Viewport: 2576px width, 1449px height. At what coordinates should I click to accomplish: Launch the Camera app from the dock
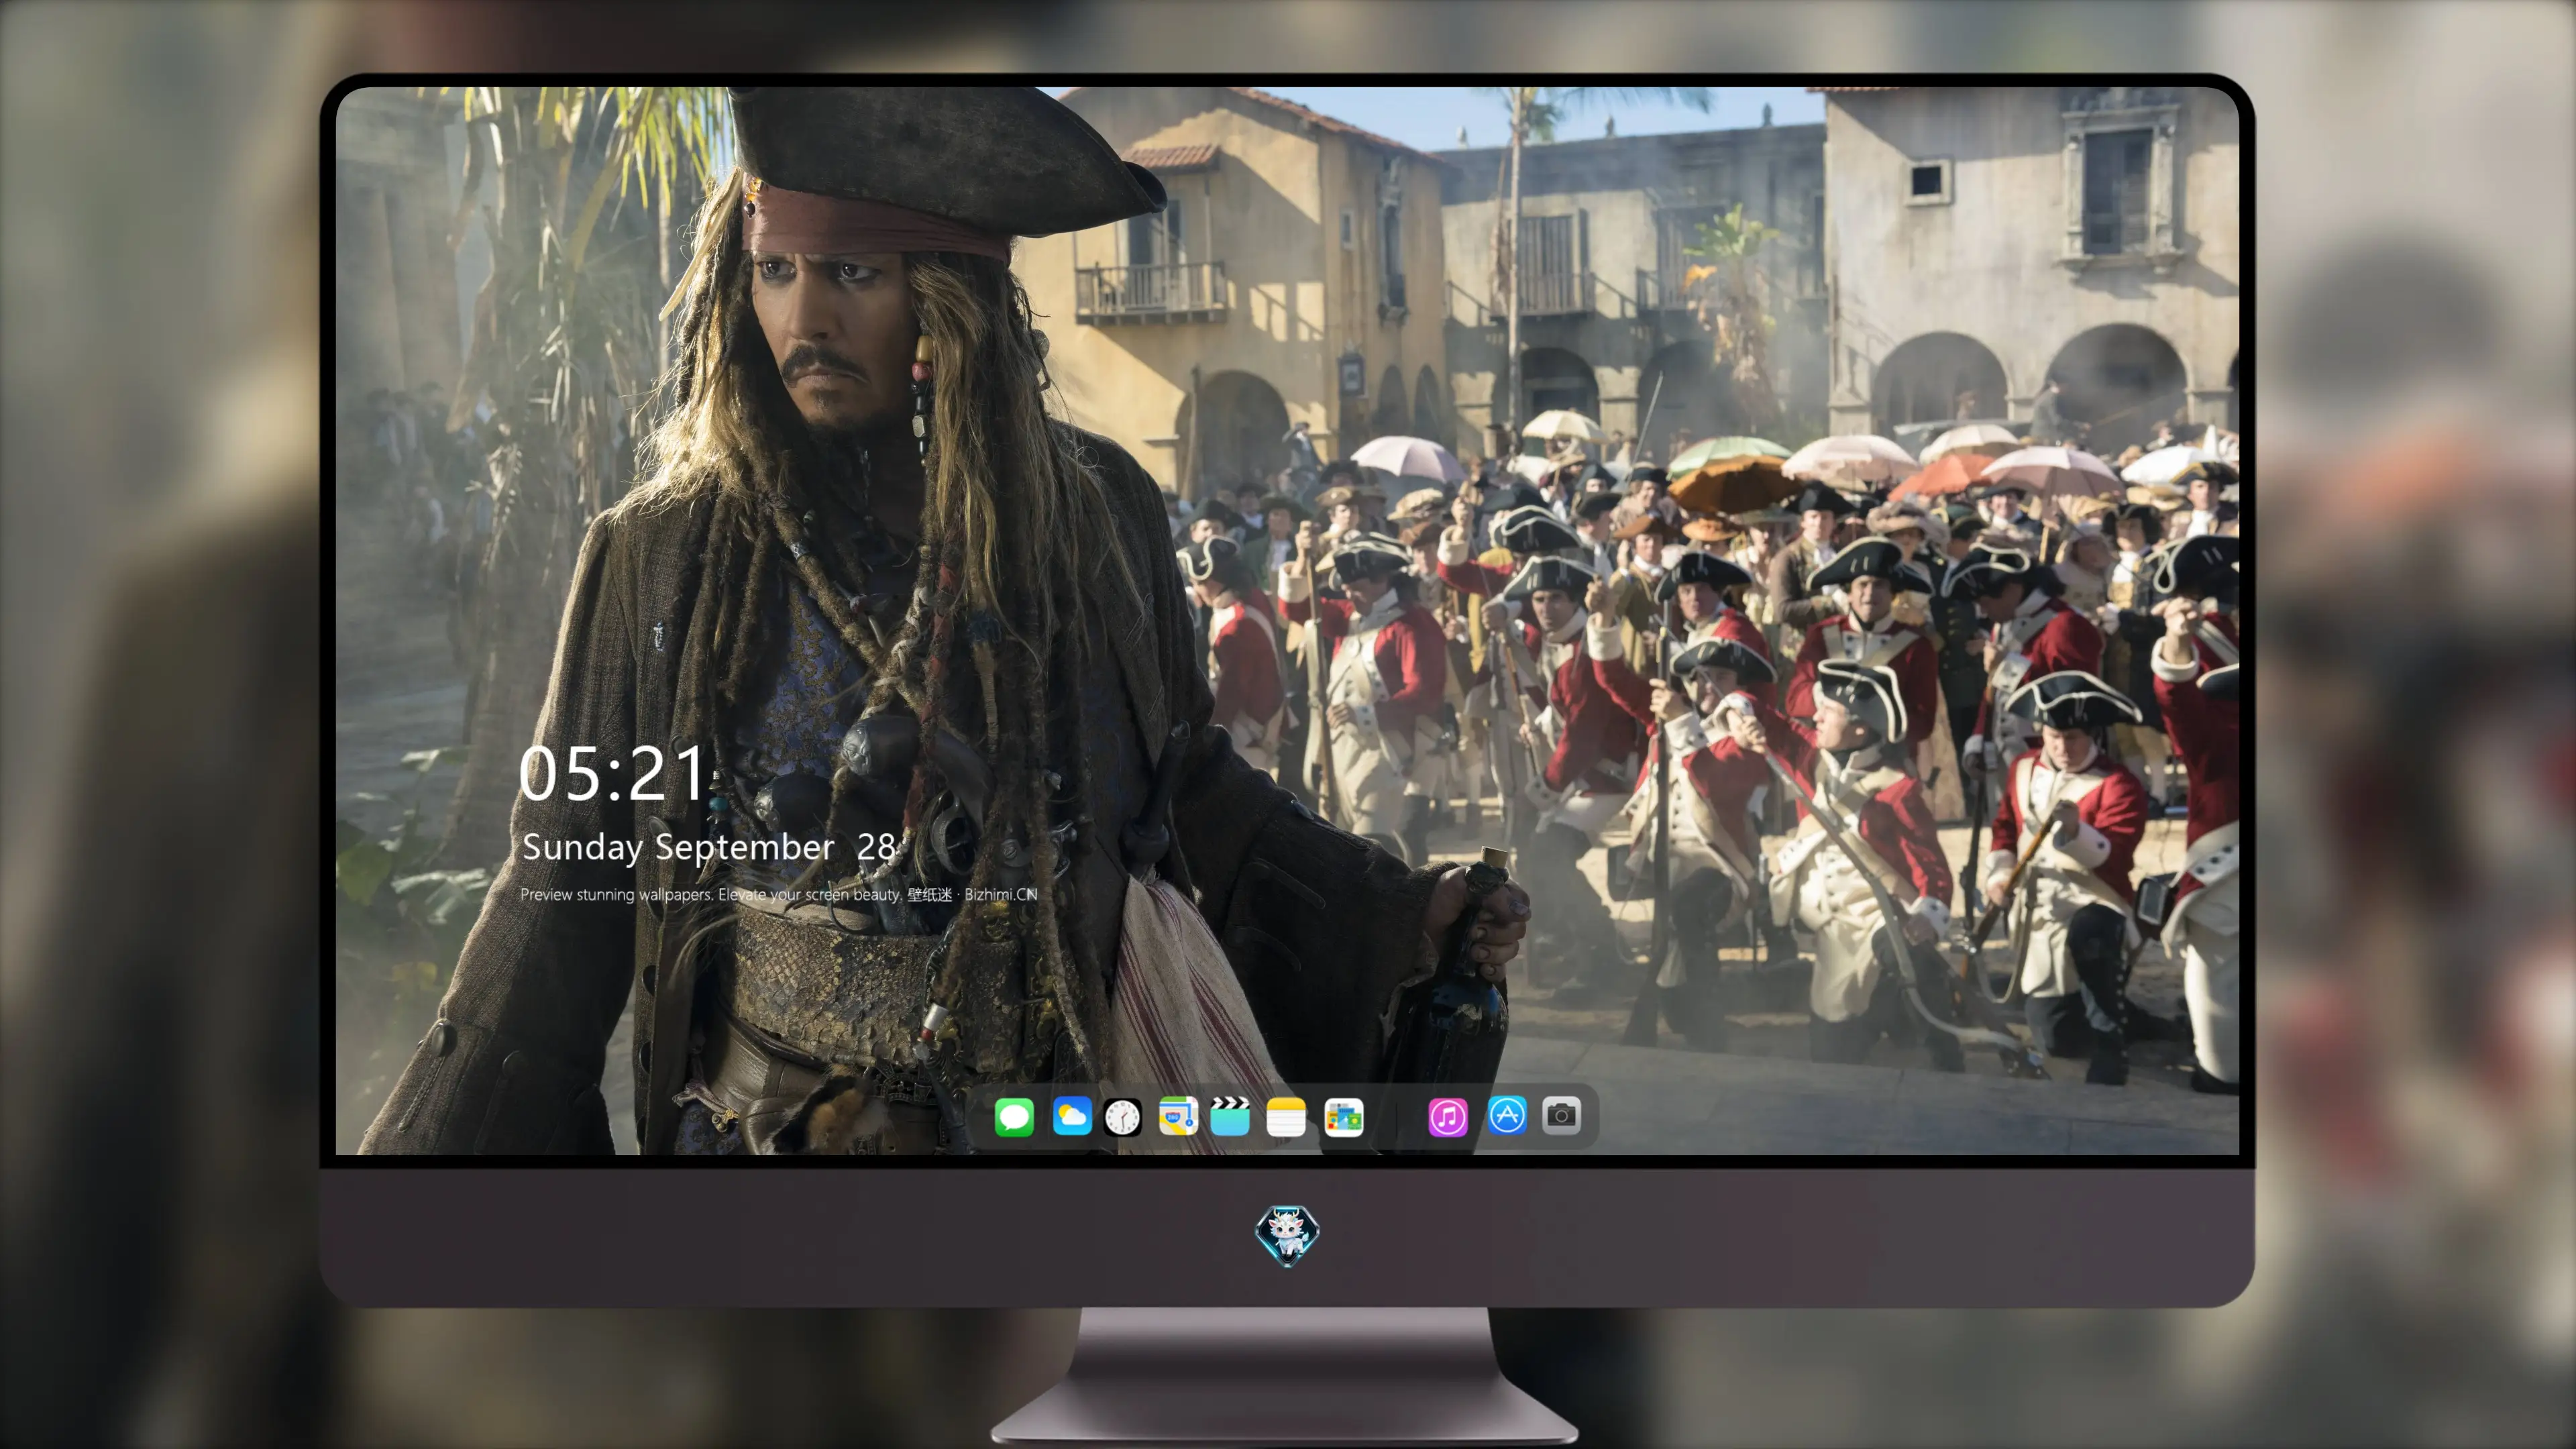[1561, 1115]
